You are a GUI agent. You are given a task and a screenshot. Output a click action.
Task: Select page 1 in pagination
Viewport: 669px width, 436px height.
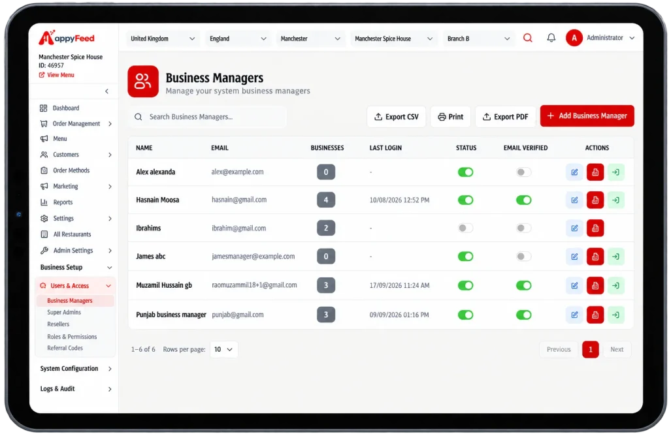pos(591,349)
